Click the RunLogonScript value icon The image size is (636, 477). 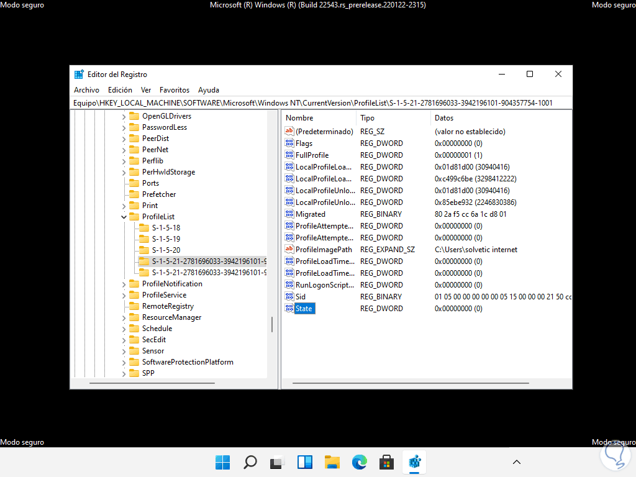pos(289,284)
